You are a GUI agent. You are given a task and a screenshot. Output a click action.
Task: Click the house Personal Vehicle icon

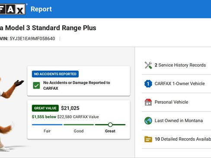pyautogui.click(x=148, y=102)
